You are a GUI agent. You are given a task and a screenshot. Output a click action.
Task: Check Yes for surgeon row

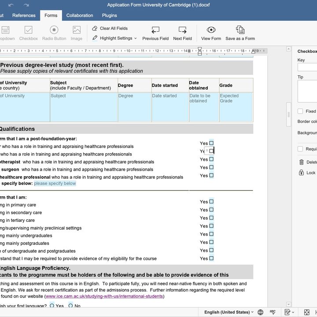click(211, 167)
